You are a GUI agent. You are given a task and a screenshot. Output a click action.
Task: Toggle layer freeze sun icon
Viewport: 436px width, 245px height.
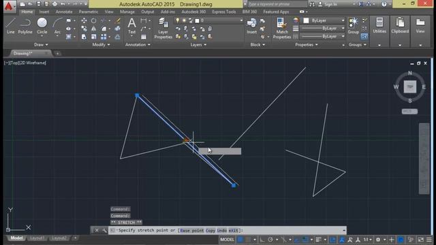pyautogui.click(x=184, y=20)
